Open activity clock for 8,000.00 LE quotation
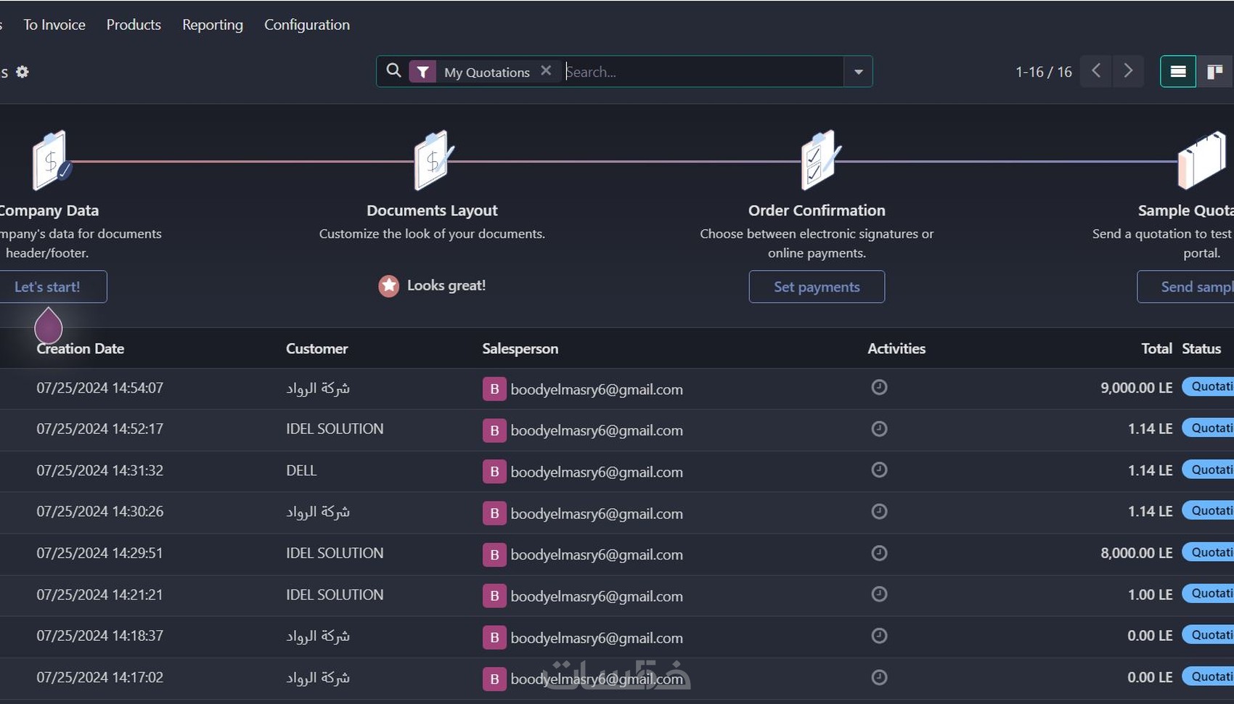 [879, 553]
